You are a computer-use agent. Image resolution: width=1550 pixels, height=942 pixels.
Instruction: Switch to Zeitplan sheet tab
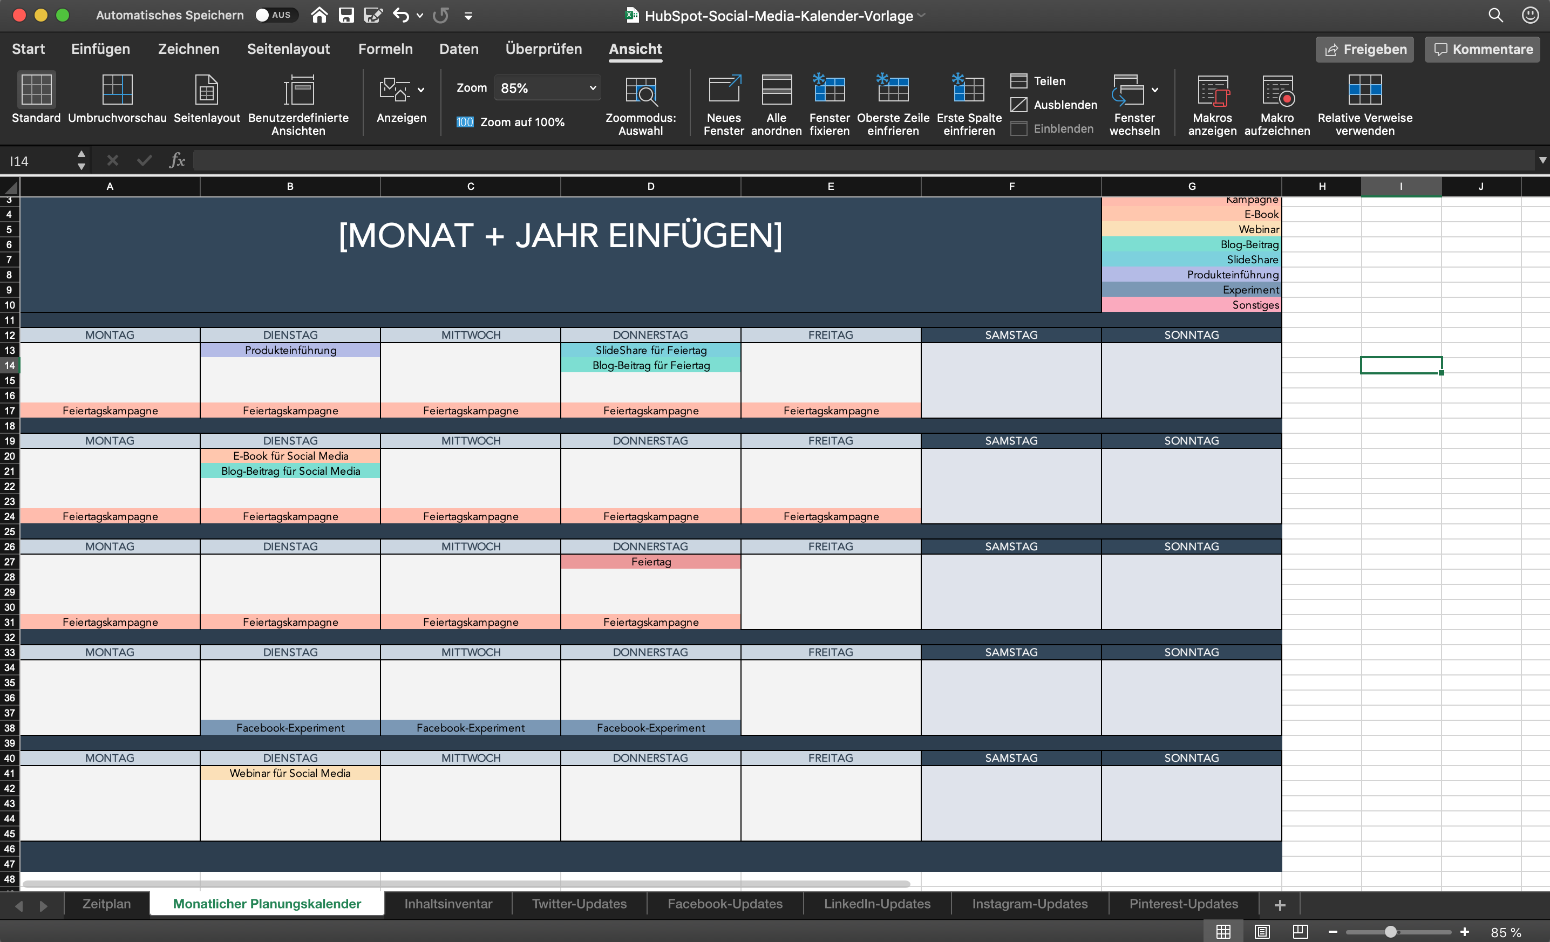point(107,904)
